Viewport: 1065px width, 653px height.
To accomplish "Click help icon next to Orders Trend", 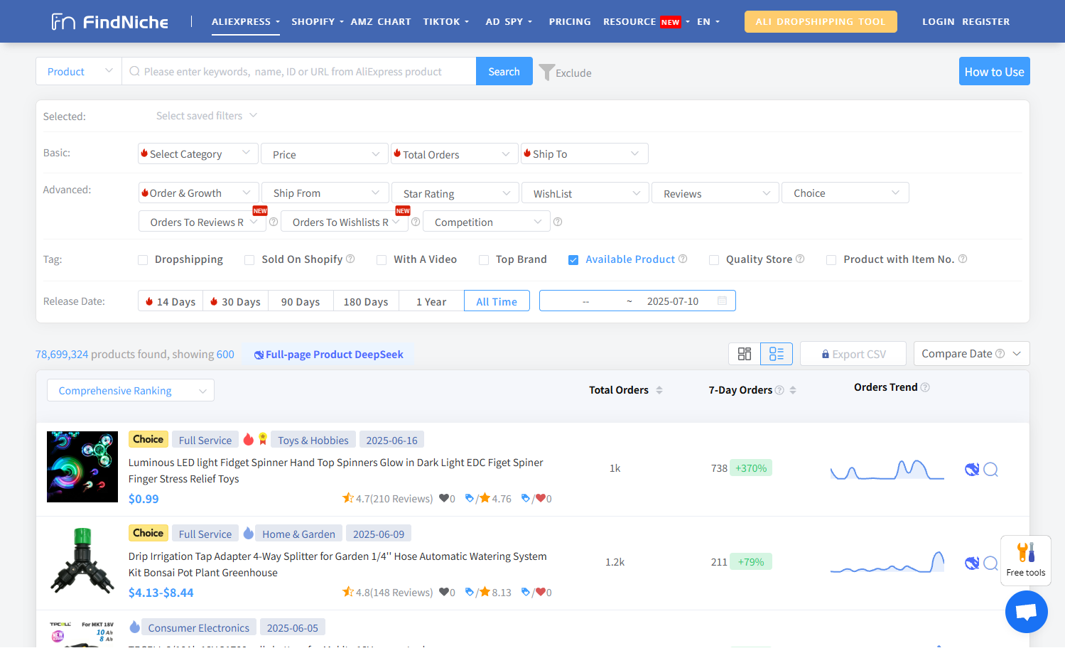I will (x=925, y=387).
